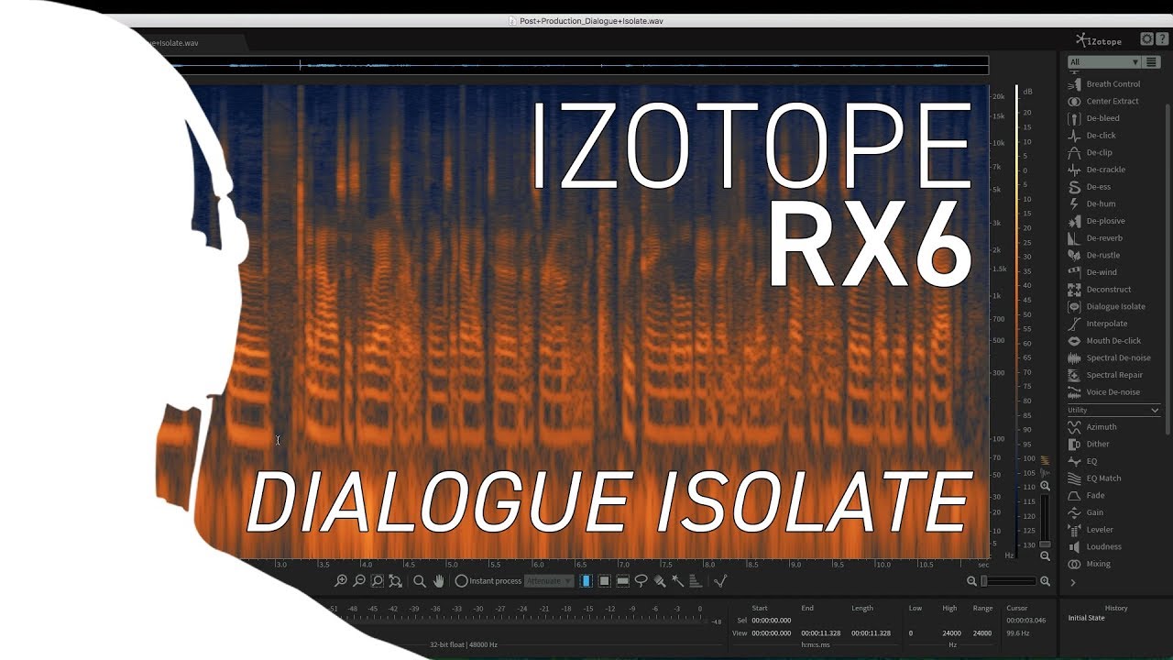Select the magnifier Zoom tool

[x=420, y=581]
